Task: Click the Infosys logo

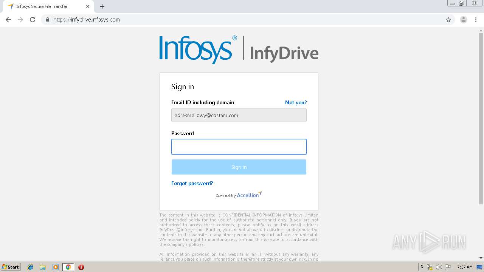Action: tap(198, 49)
